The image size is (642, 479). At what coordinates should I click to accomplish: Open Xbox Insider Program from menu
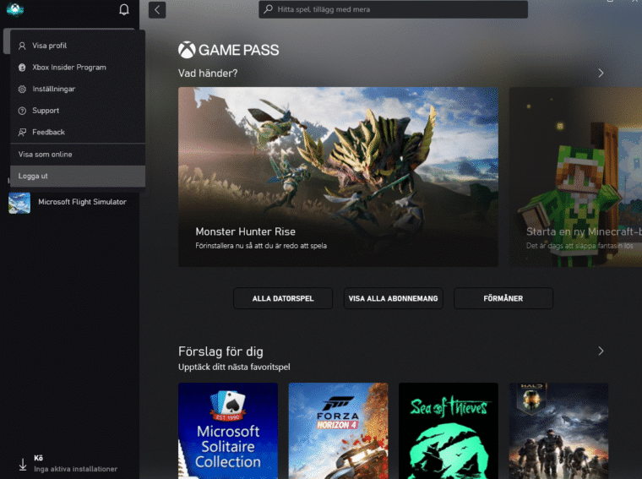(78, 67)
